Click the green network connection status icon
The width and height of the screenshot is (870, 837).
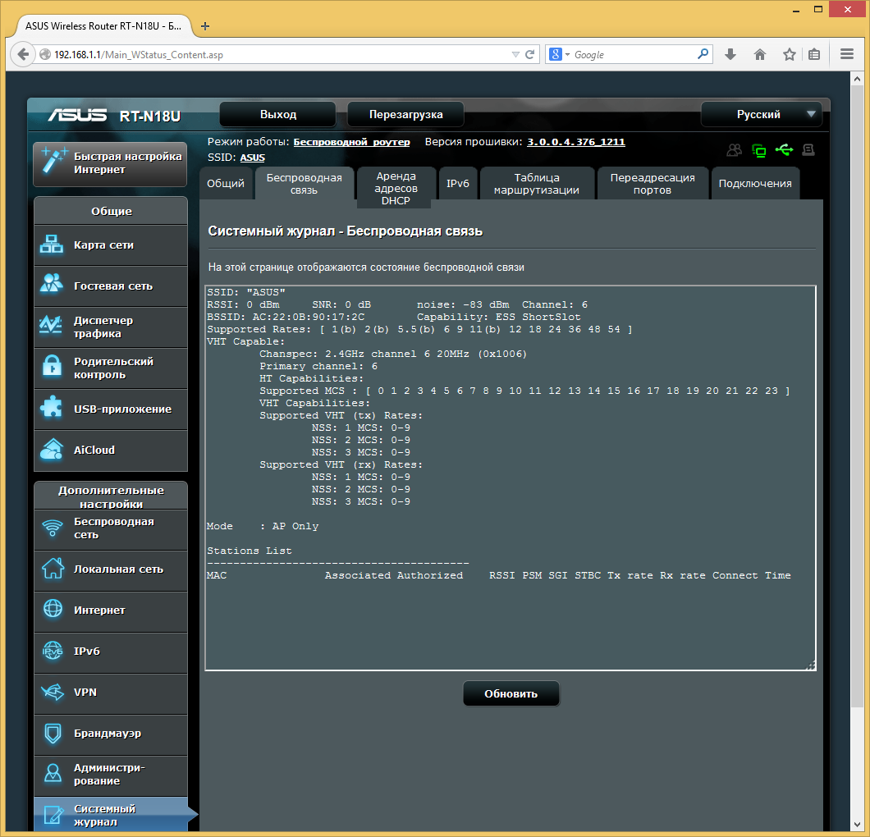point(758,150)
